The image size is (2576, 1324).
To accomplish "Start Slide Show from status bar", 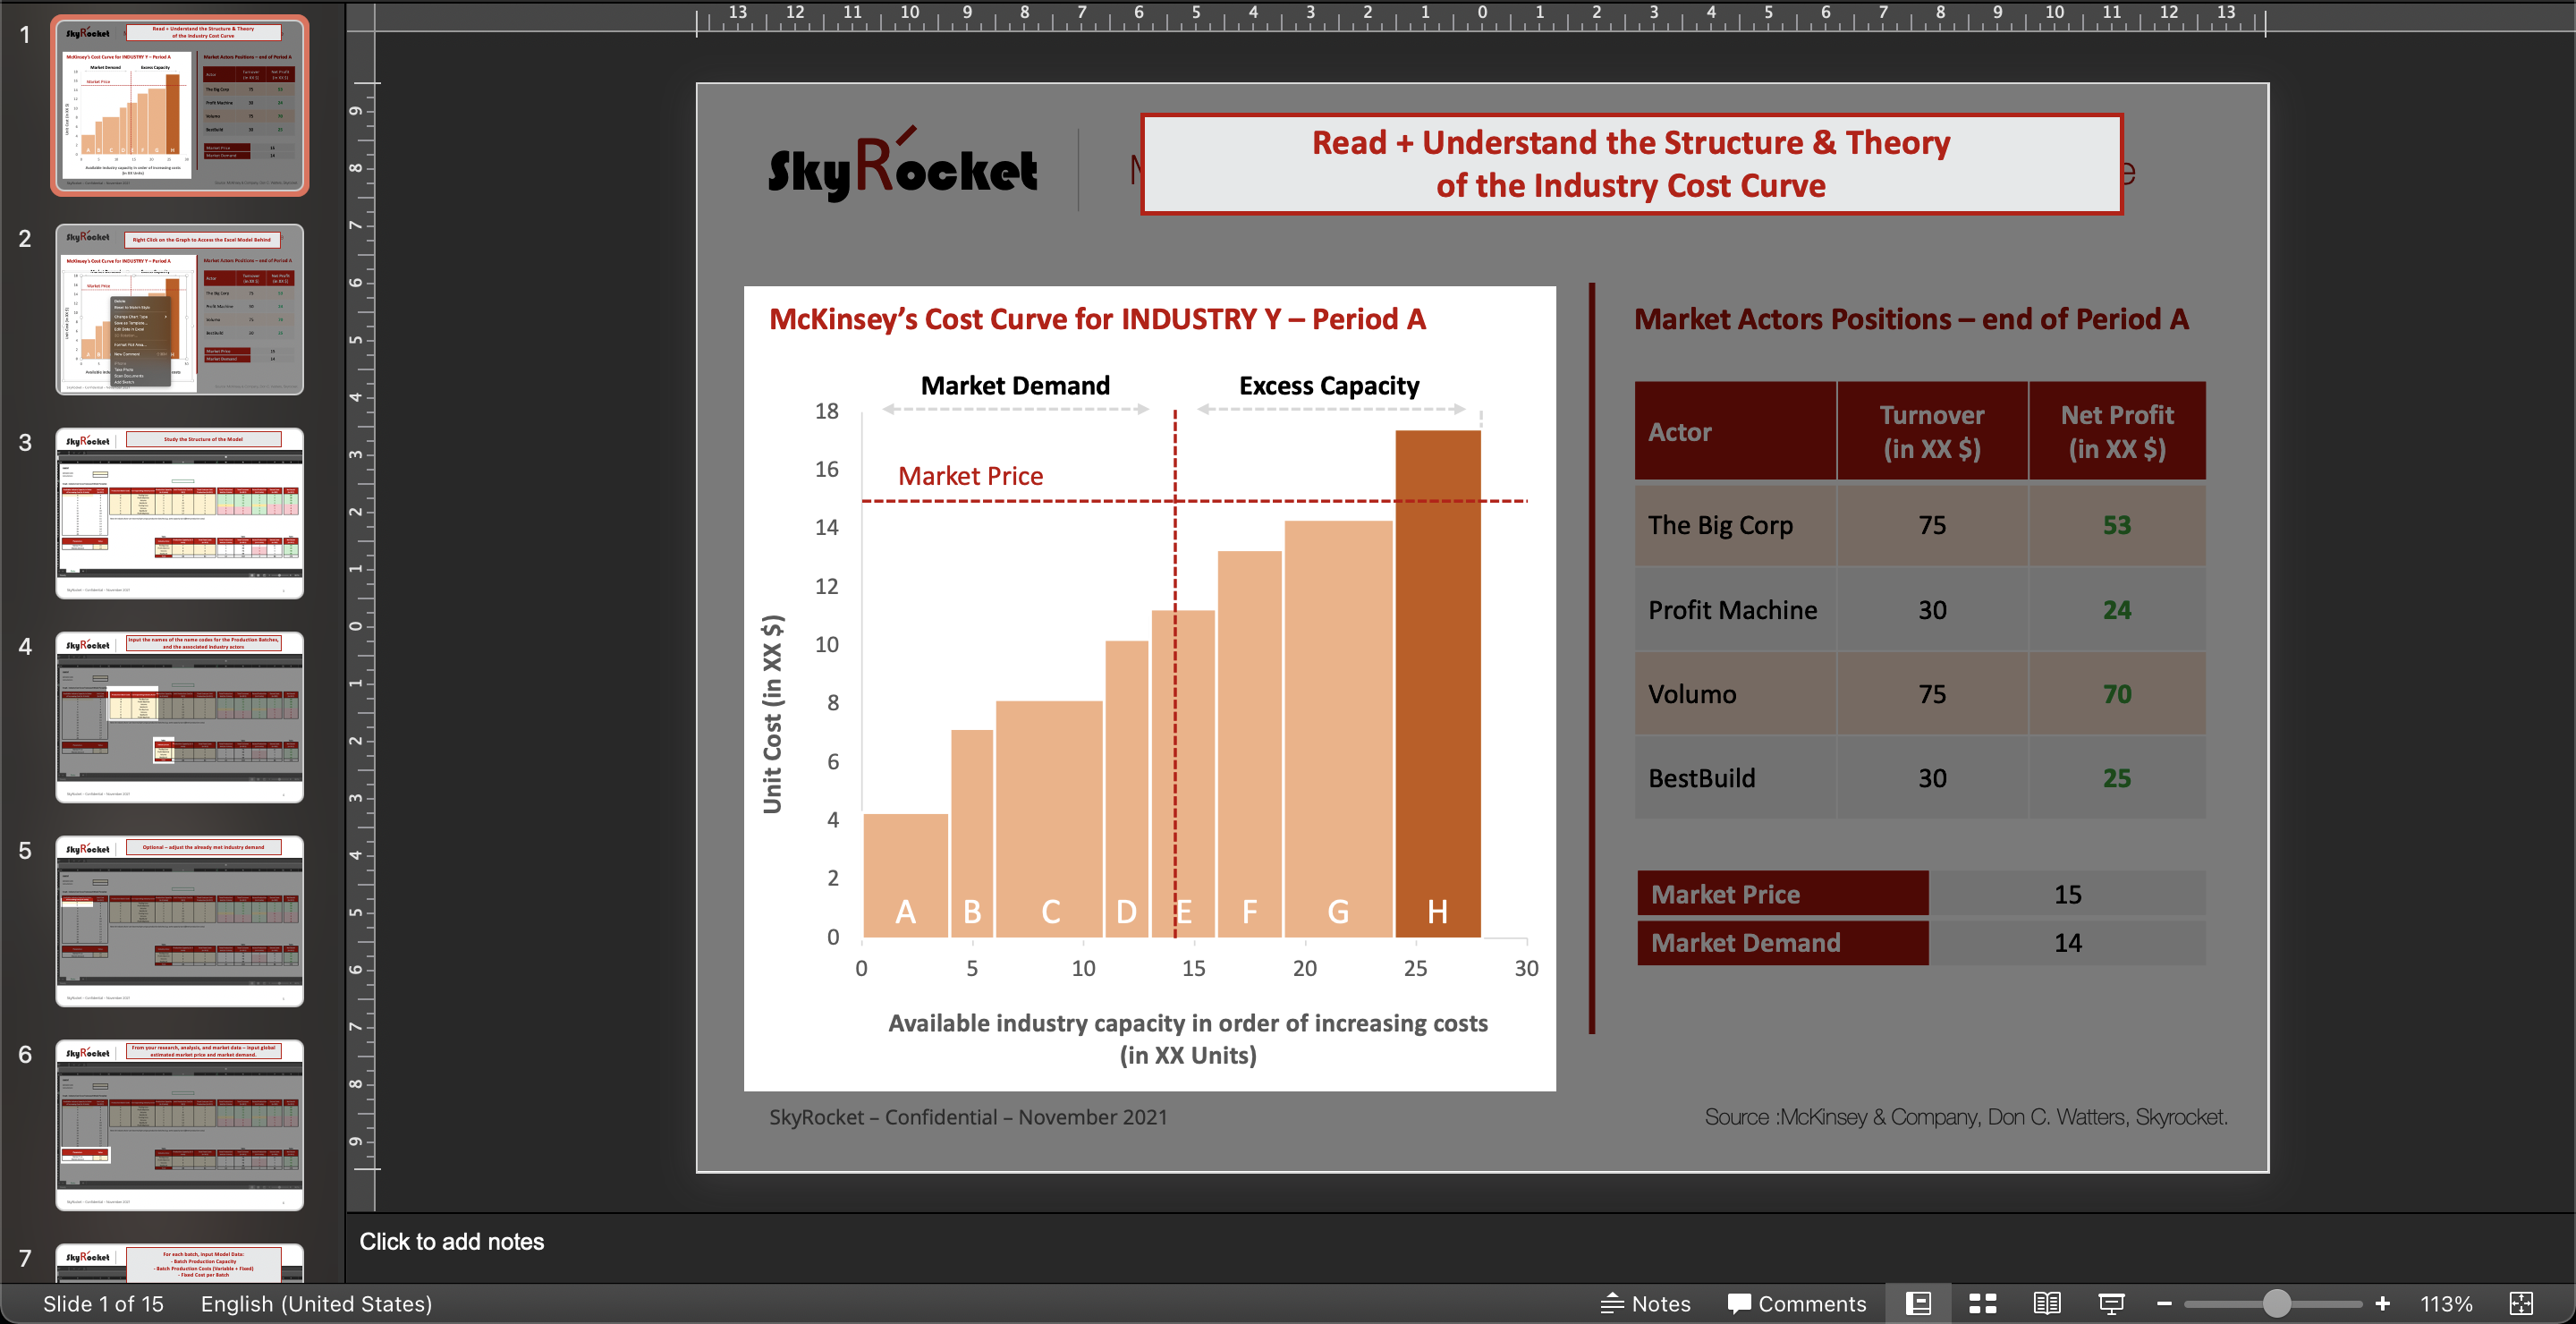I will [2111, 1303].
